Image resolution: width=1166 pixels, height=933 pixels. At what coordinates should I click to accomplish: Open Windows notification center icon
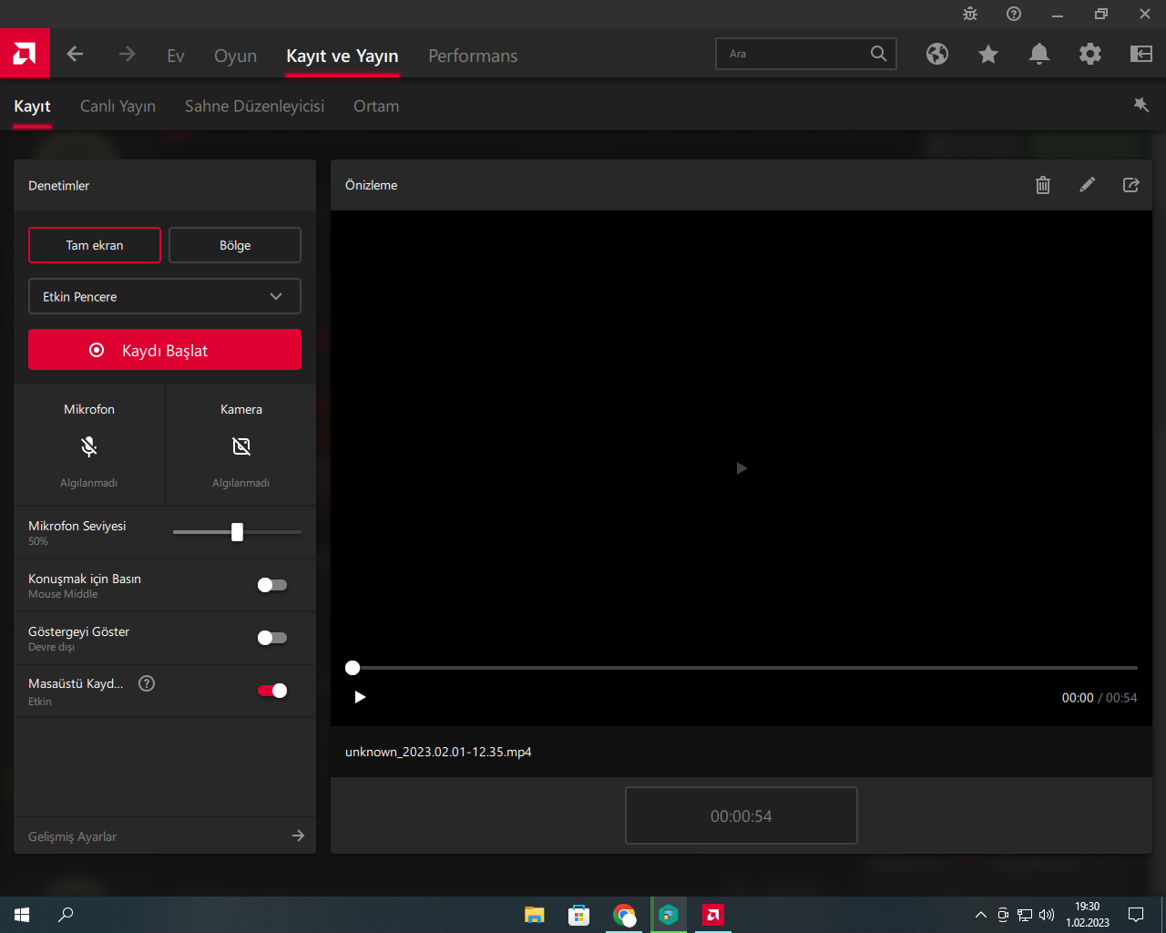pyautogui.click(x=1136, y=915)
